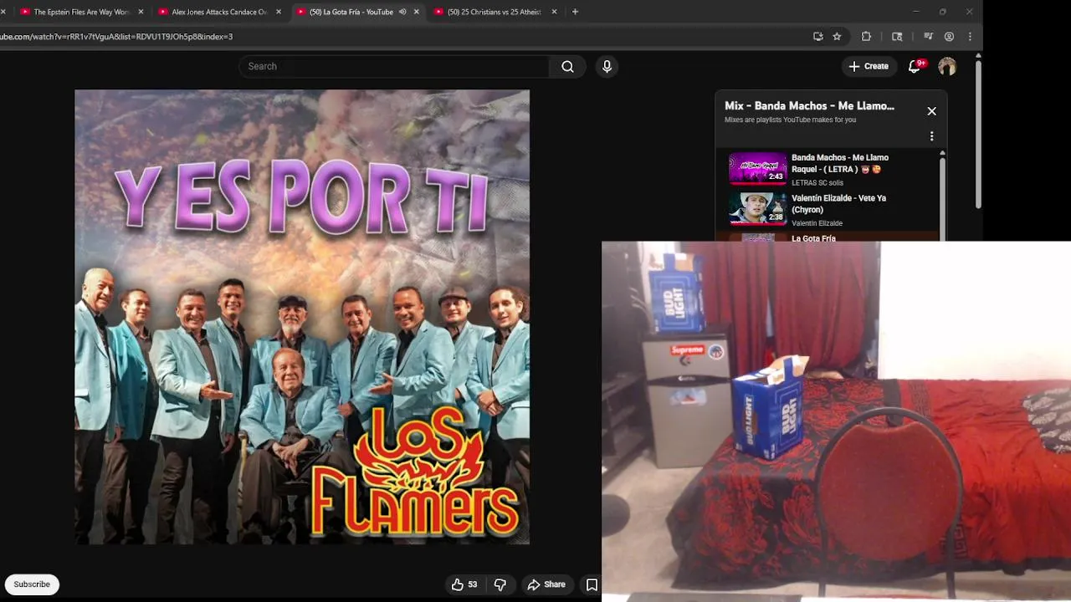The image size is (1071, 602).
Task: Select La Gota Fría playlist entry
Action: [x=828, y=237]
